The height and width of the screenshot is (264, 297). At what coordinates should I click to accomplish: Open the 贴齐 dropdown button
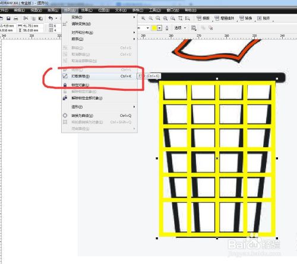coord(265,18)
